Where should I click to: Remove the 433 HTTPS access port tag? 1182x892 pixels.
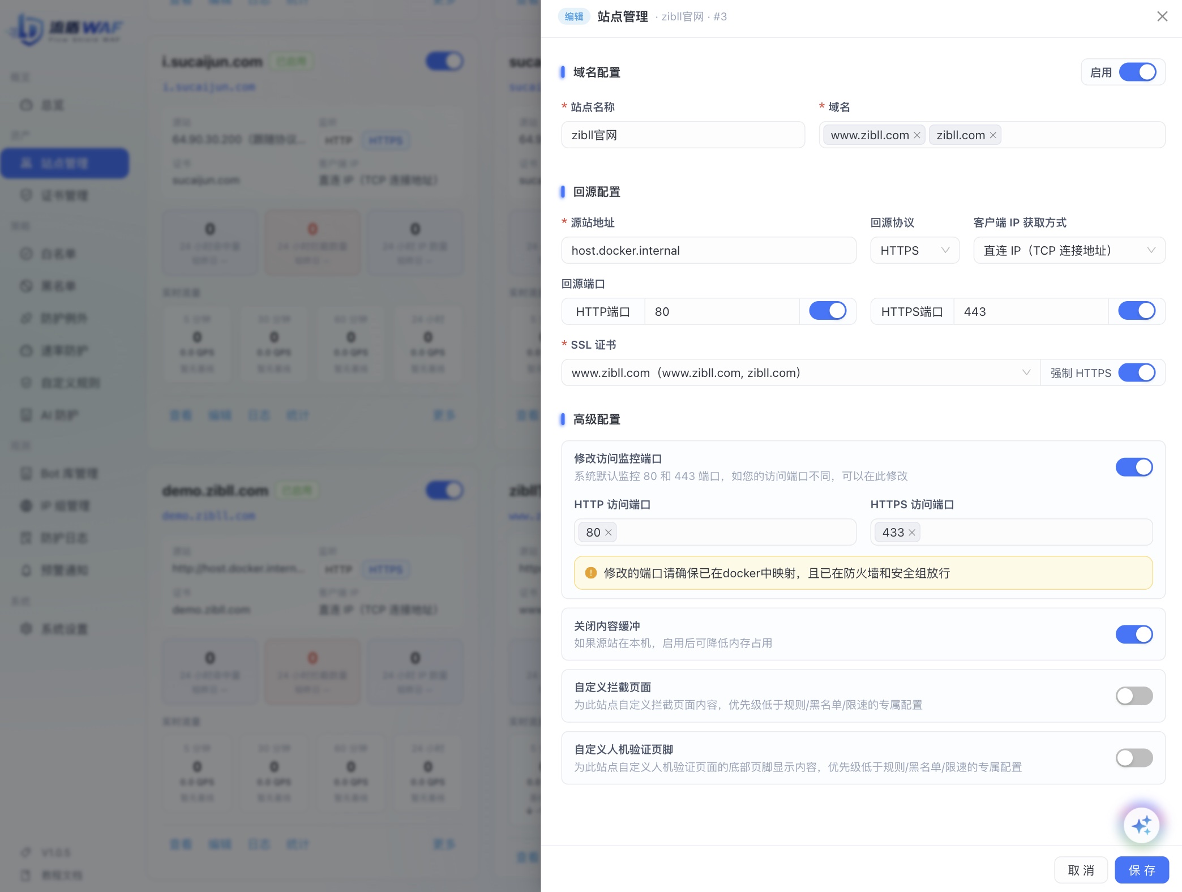click(912, 533)
